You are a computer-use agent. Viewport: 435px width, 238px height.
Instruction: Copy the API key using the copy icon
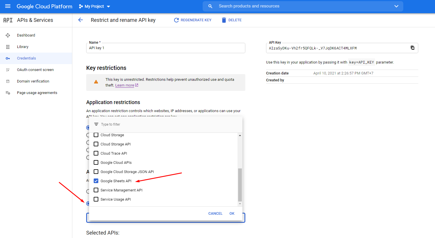pyautogui.click(x=412, y=48)
